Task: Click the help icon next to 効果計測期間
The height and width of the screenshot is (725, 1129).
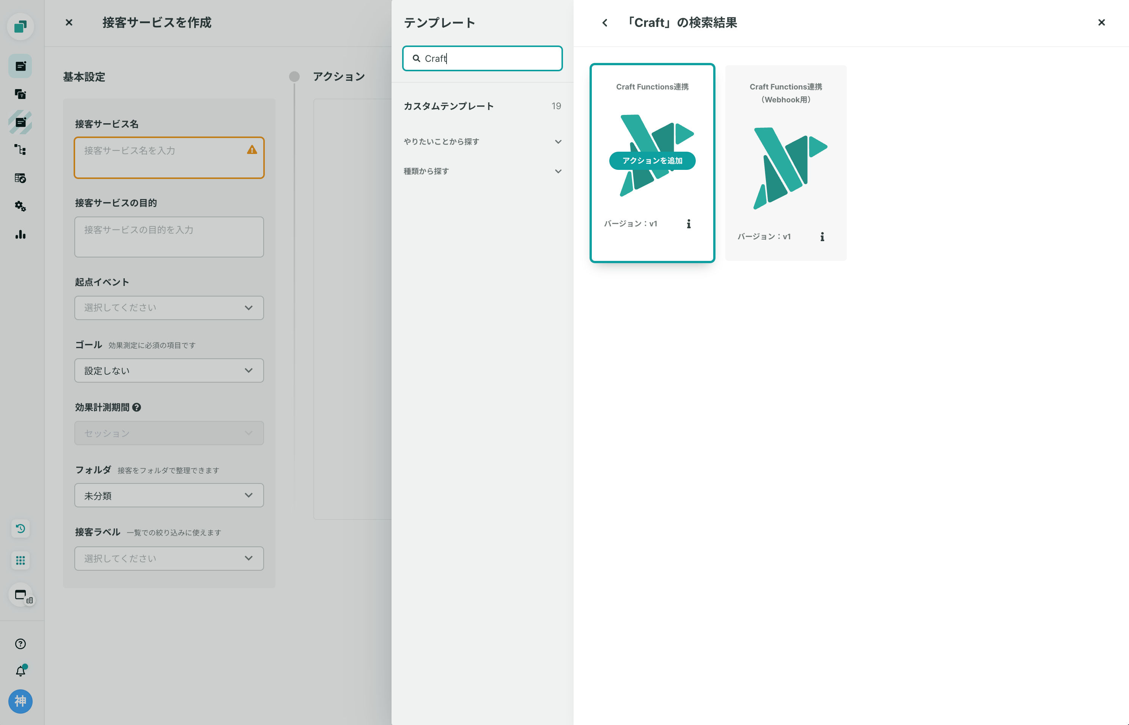Action: [x=137, y=408]
